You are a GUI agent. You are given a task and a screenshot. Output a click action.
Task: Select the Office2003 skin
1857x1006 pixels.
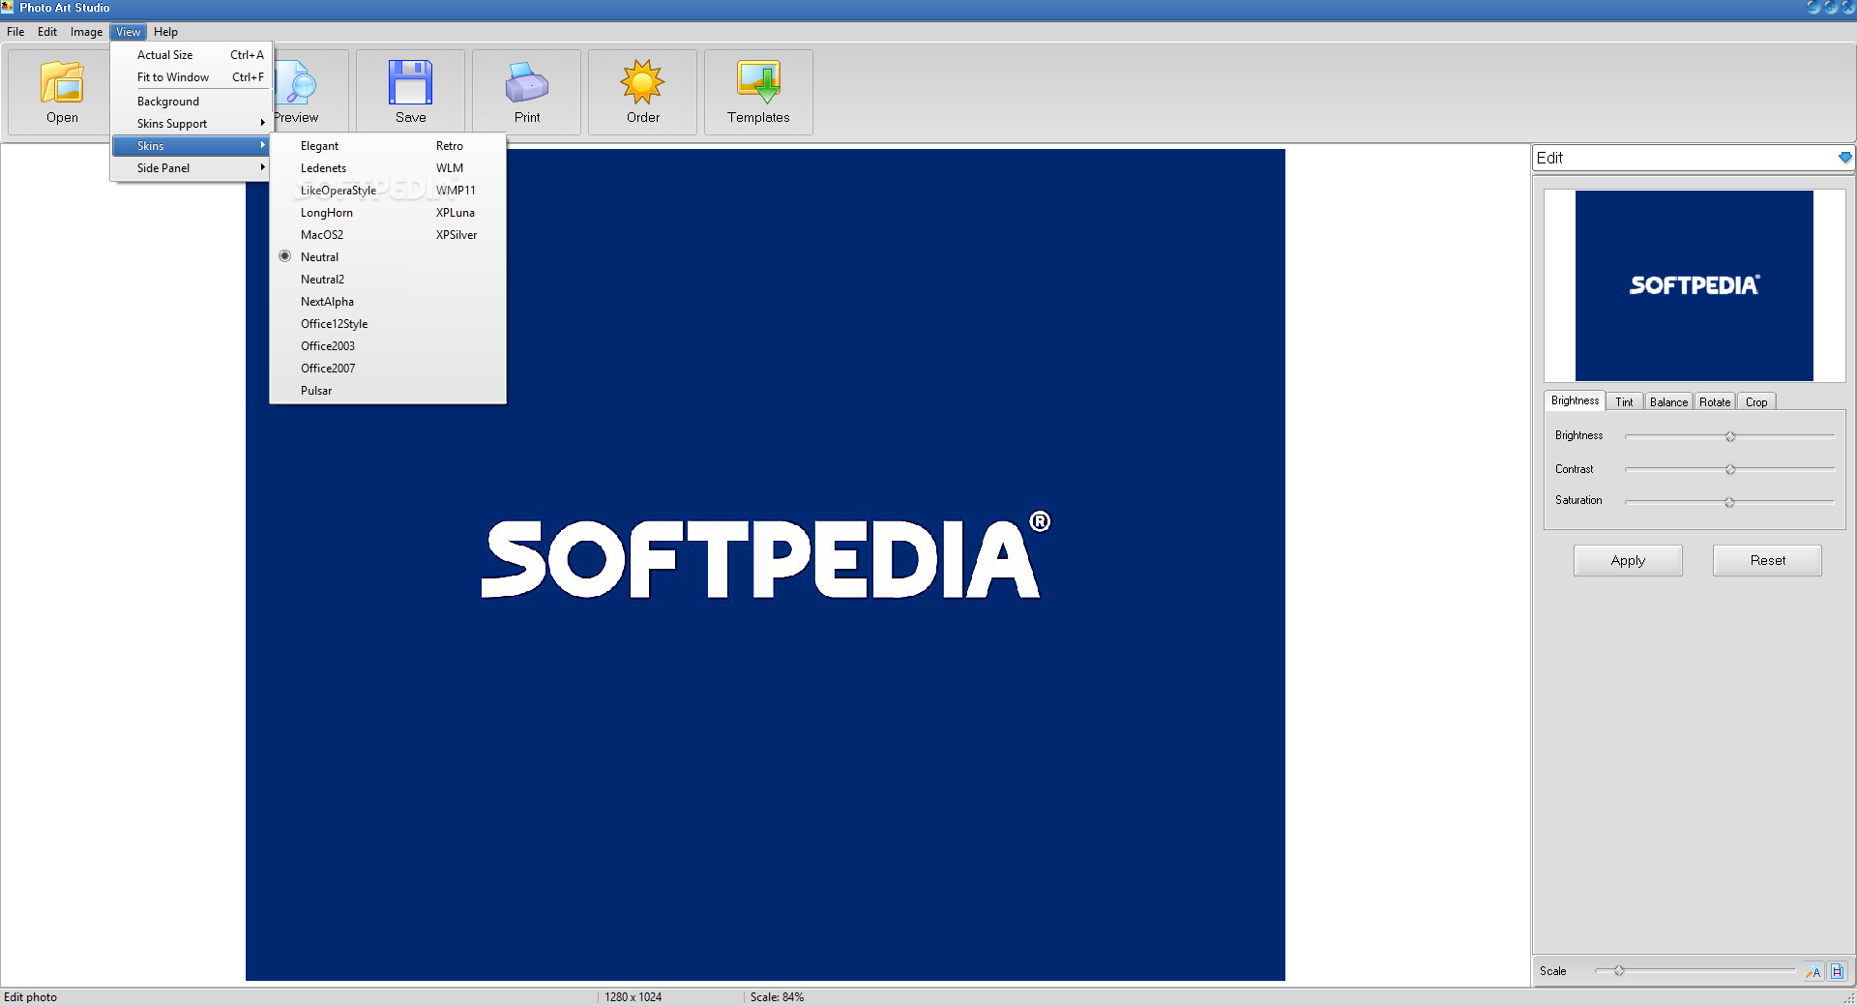click(x=327, y=345)
